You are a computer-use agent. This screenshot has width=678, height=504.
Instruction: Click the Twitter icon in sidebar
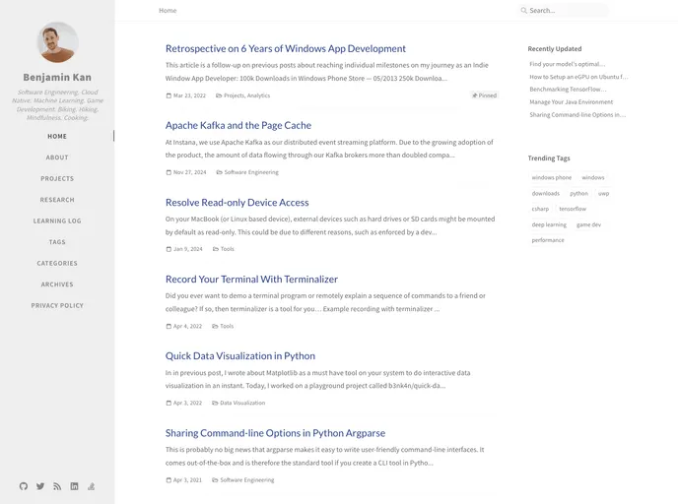pyautogui.click(x=40, y=486)
